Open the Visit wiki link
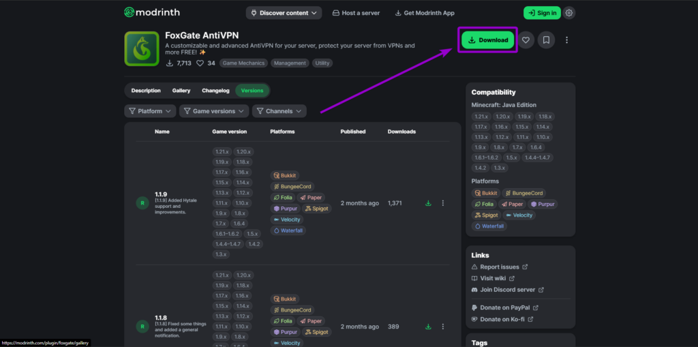The width and height of the screenshot is (698, 347). 493,278
